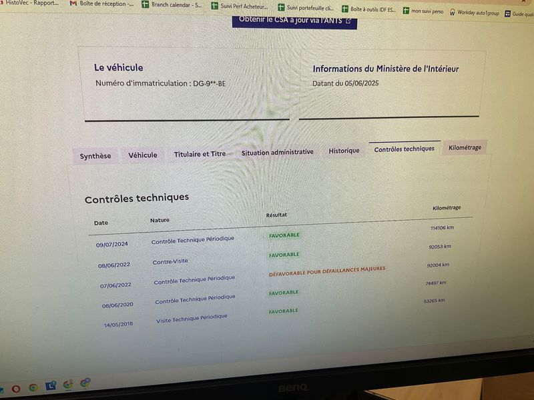Click the Nature column header
The height and width of the screenshot is (400, 534).
click(x=160, y=221)
